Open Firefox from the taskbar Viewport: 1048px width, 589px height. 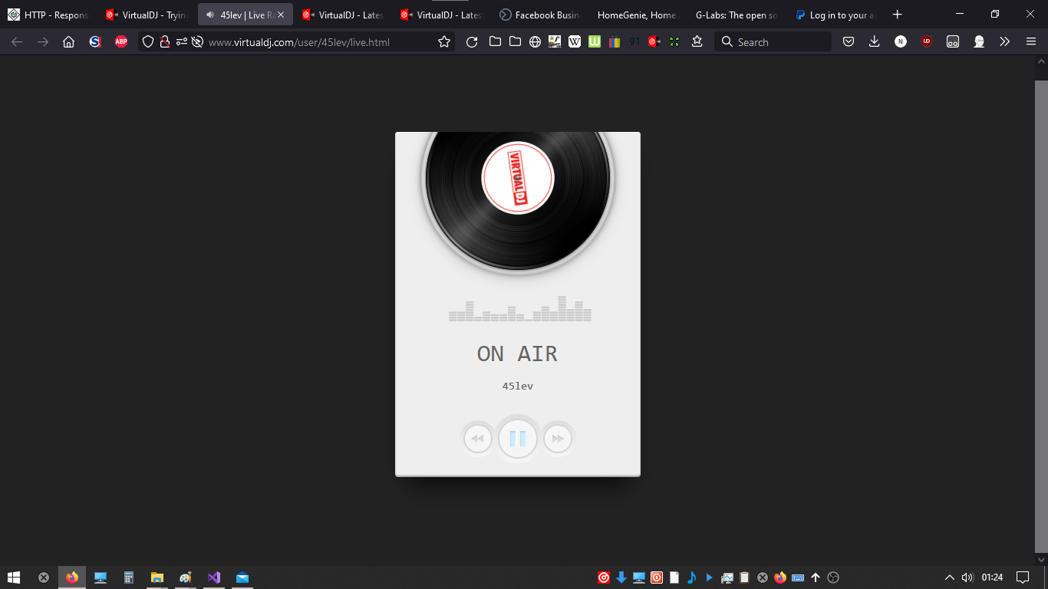pos(72,577)
